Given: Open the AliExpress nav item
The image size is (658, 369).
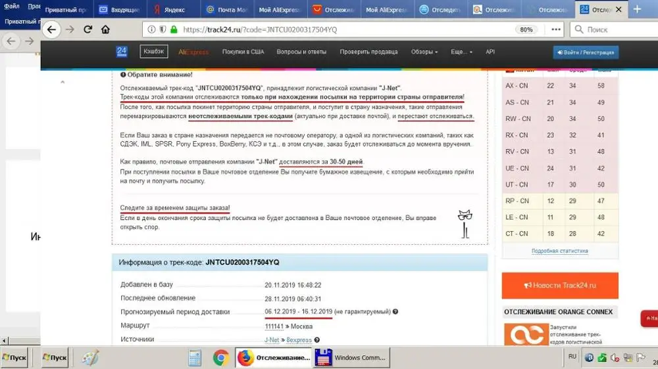Looking at the screenshot, I should click(x=193, y=52).
